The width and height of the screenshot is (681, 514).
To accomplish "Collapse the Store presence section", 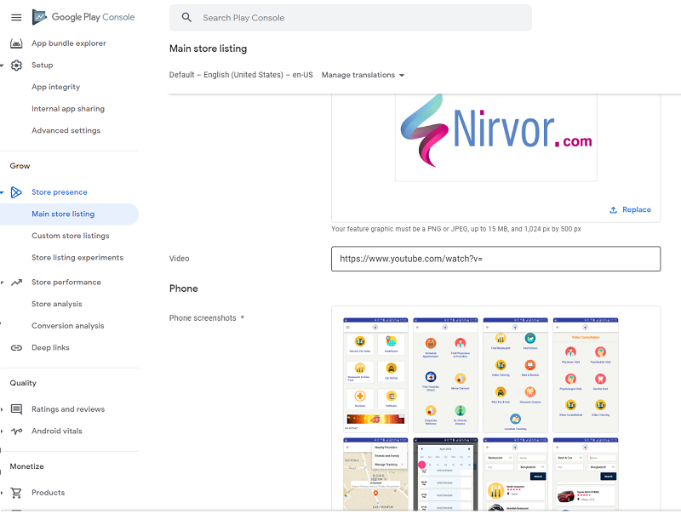I will pos(3,192).
